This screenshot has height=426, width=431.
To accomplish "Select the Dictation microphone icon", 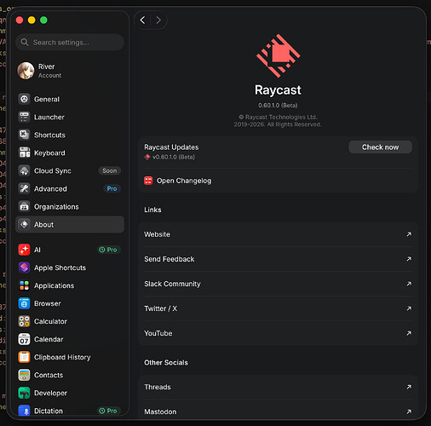I will point(24,411).
